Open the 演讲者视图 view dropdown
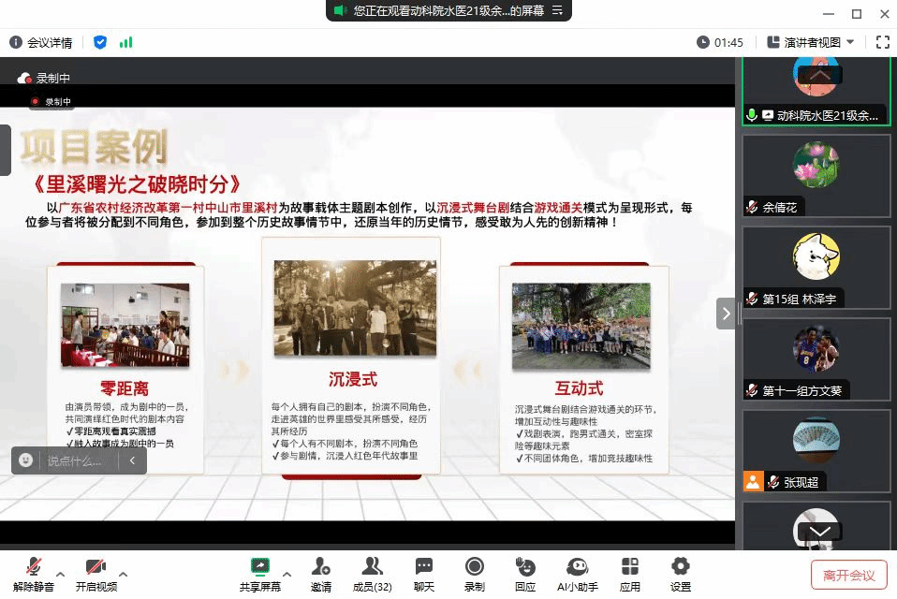 [x=811, y=42]
